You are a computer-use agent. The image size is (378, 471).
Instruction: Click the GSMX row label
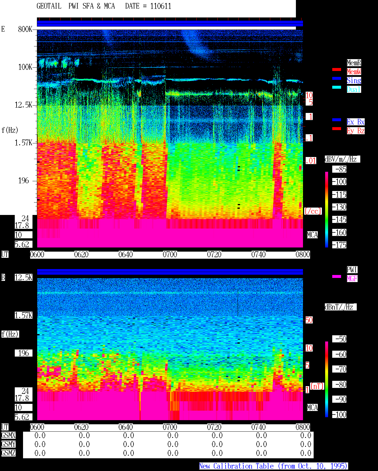click(x=8, y=435)
